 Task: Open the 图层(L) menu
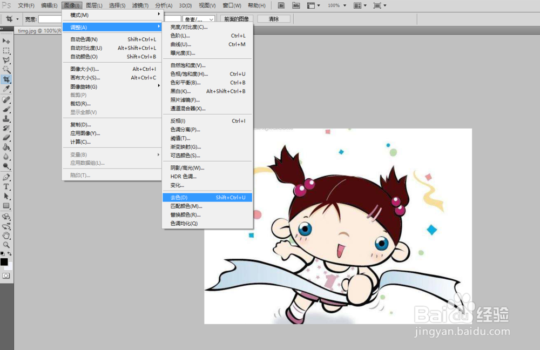pos(94,5)
